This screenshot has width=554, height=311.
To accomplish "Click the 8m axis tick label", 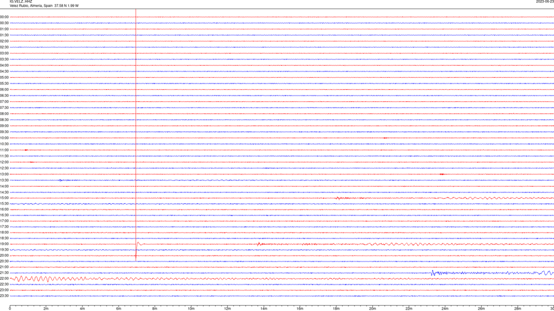I will (x=155, y=309).
